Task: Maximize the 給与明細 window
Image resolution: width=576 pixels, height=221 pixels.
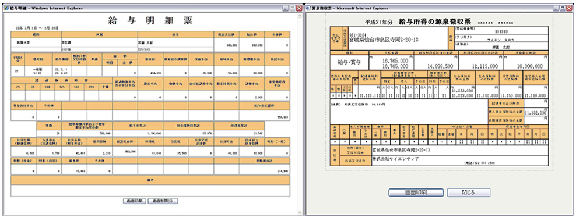Action: (293, 8)
